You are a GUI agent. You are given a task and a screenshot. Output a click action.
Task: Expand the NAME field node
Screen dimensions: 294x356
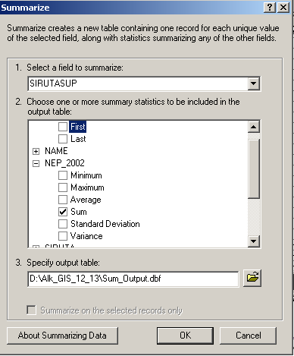coord(36,151)
